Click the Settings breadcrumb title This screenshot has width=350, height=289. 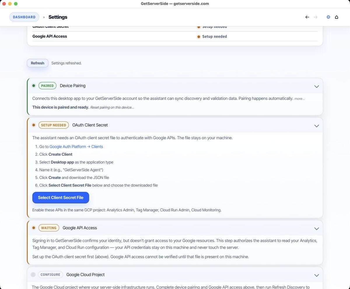[x=58, y=17]
